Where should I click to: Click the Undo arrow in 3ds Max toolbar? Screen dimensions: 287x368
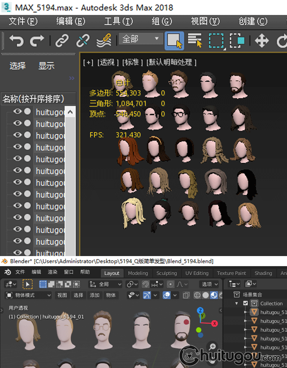tap(16, 40)
